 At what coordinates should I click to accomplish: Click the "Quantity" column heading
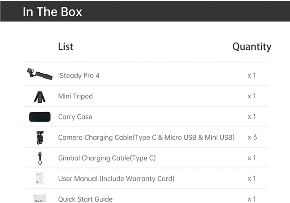[x=252, y=47]
